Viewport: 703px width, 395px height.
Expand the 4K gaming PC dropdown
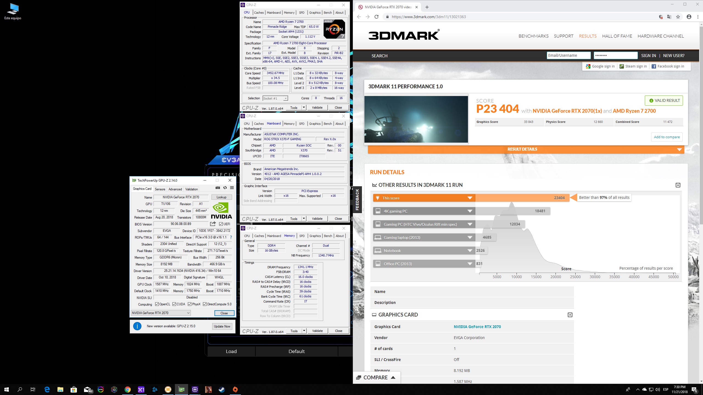pyautogui.click(x=470, y=211)
